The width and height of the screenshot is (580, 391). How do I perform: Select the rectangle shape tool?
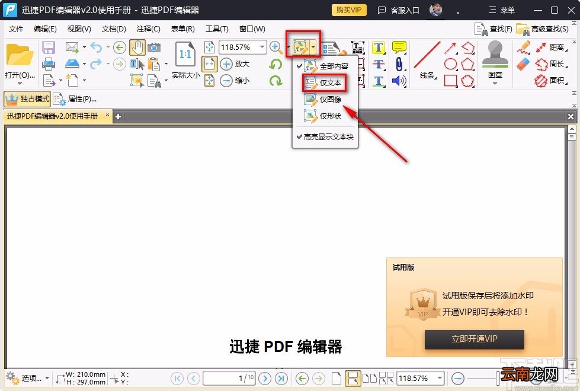pos(450,81)
